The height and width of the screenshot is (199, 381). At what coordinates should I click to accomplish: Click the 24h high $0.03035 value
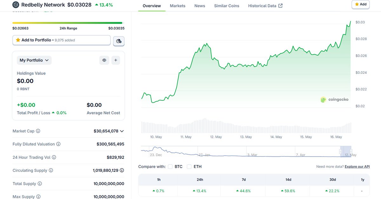pos(116,28)
